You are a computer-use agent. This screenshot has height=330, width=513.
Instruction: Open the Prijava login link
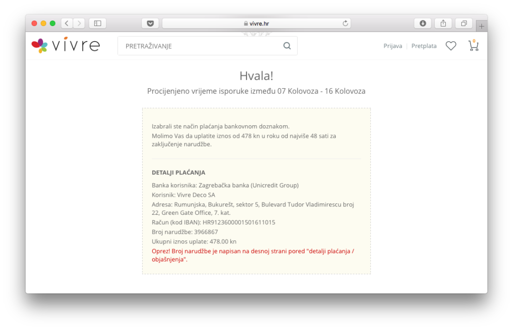(393, 46)
